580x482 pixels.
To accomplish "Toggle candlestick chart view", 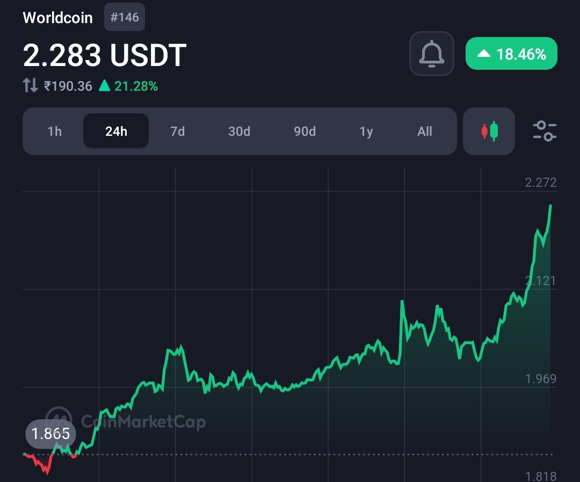I will [489, 131].
